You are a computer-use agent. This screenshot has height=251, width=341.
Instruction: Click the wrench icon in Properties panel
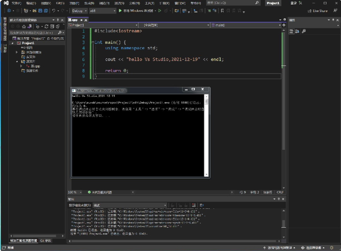pyautogui.click(x=303, y=31)
